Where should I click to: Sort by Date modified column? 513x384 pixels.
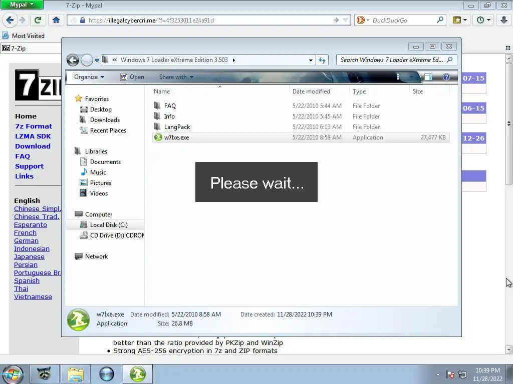pyautogui.click(x=319, y=91)
